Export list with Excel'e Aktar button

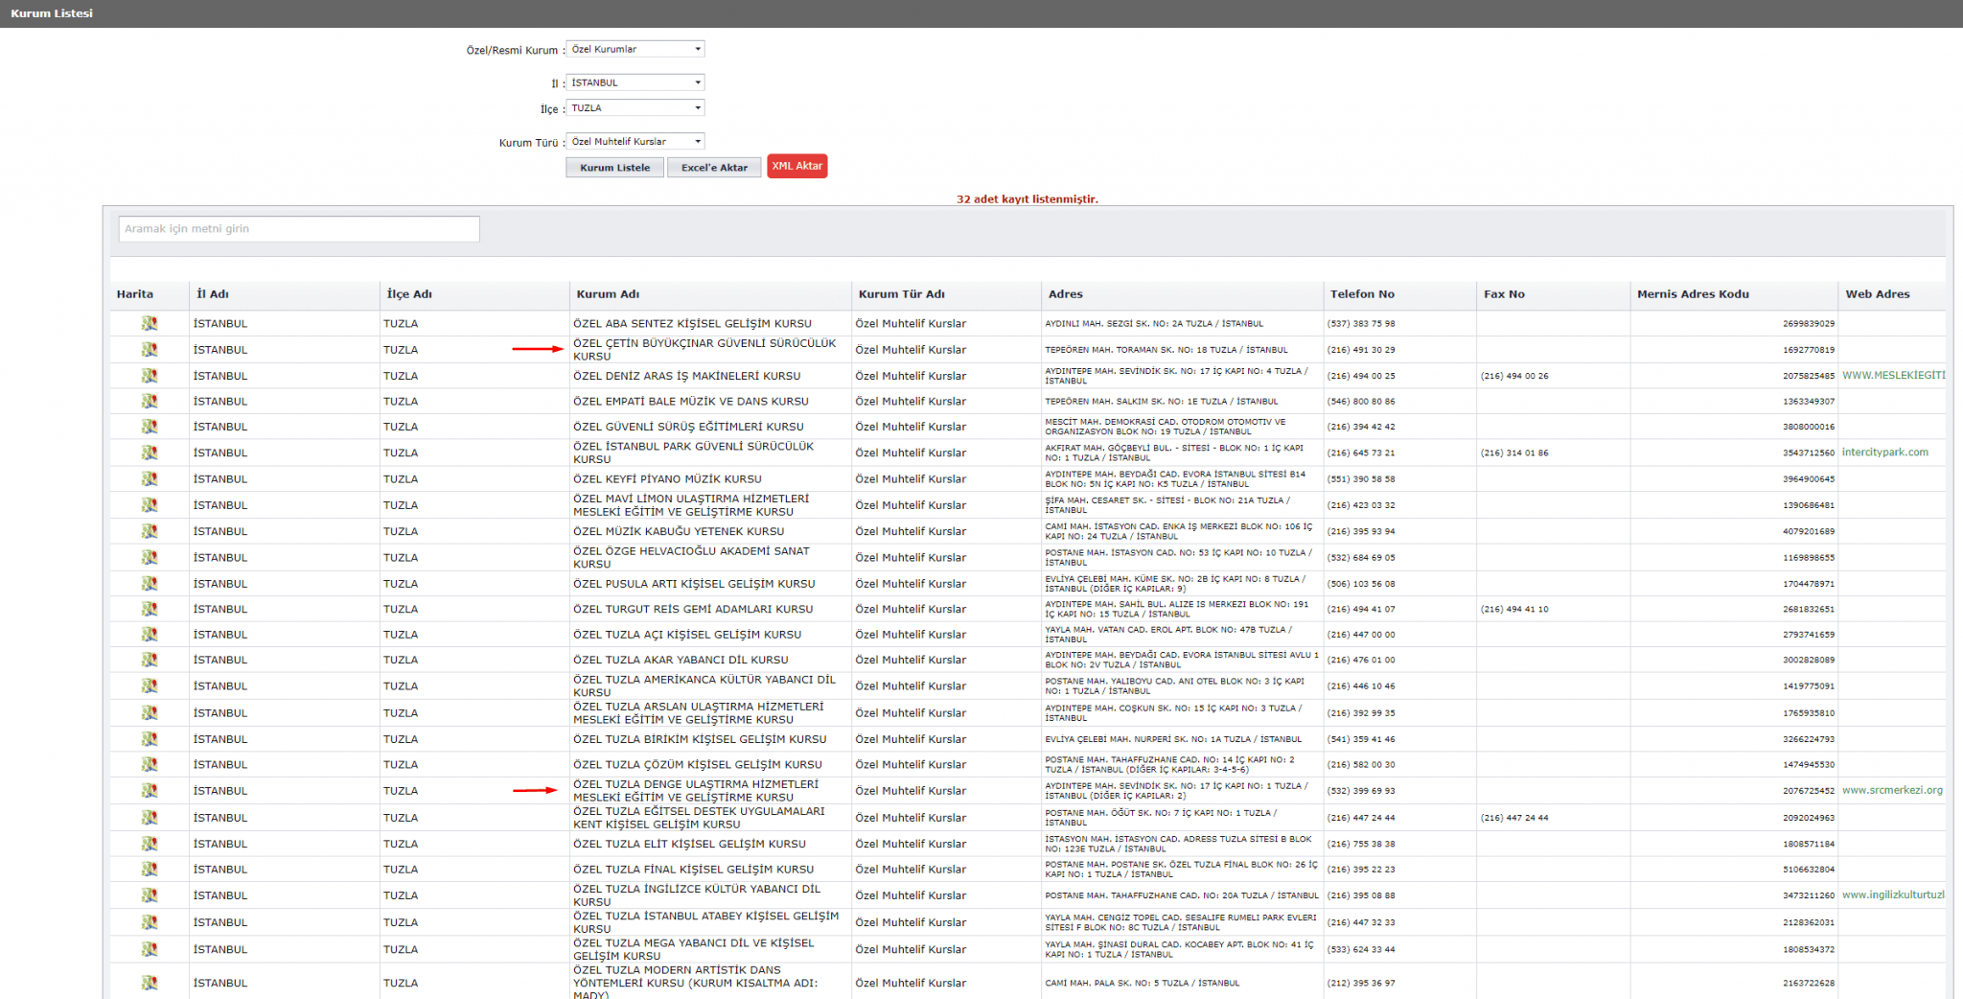click(x=714, y=168)
